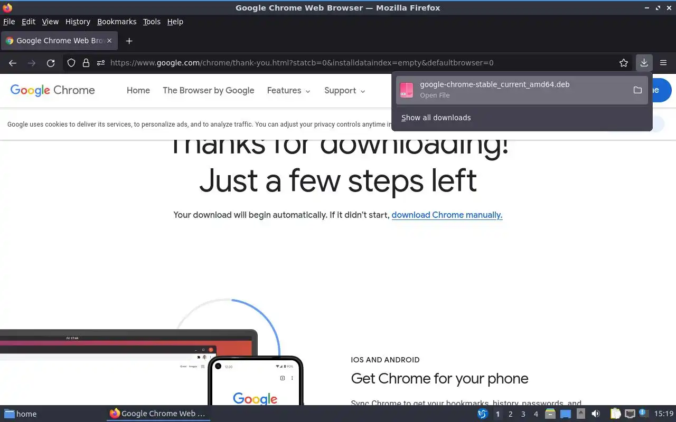The image size is (676, 422).
Task: Open the clipboard manager tray icon
Action: coord(615,414)
